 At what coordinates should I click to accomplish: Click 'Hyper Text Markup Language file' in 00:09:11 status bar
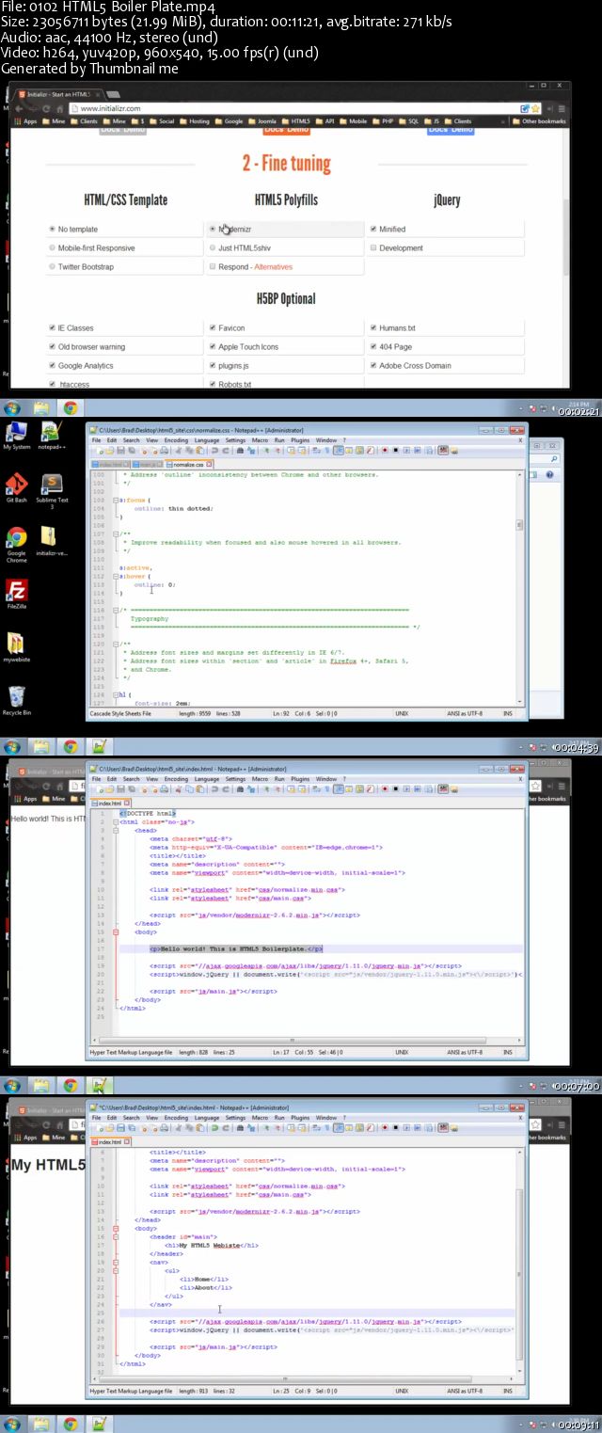tap(132, 1390)
